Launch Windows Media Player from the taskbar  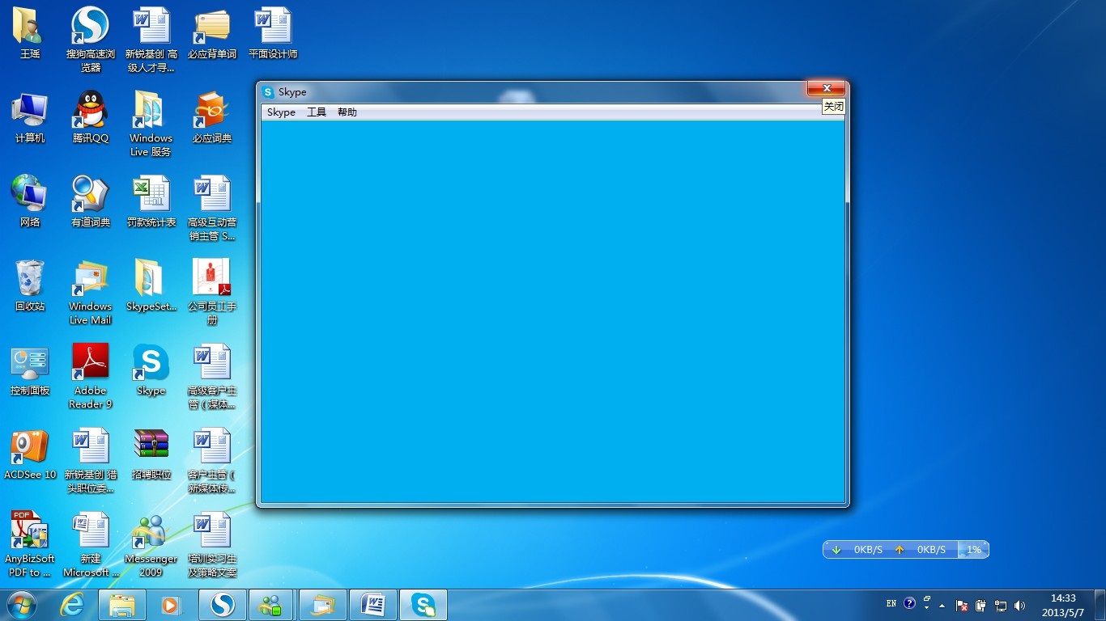(x=171, y=605)
